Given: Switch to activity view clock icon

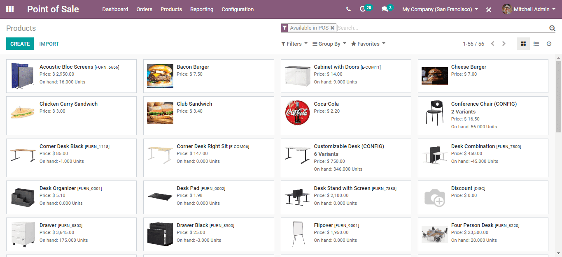Looking at the screenshot, I should coord(549,44).
